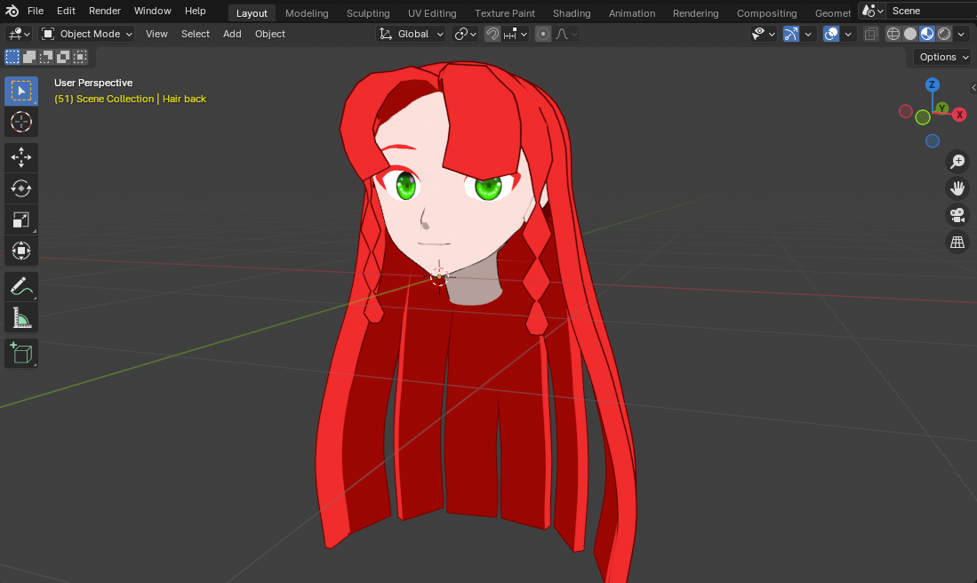Open the Help menu
The image size is (977, 583).
click(x=195, y=11)
